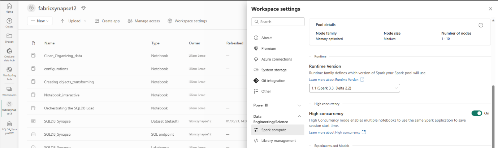Click the file icon in table header

33,43
